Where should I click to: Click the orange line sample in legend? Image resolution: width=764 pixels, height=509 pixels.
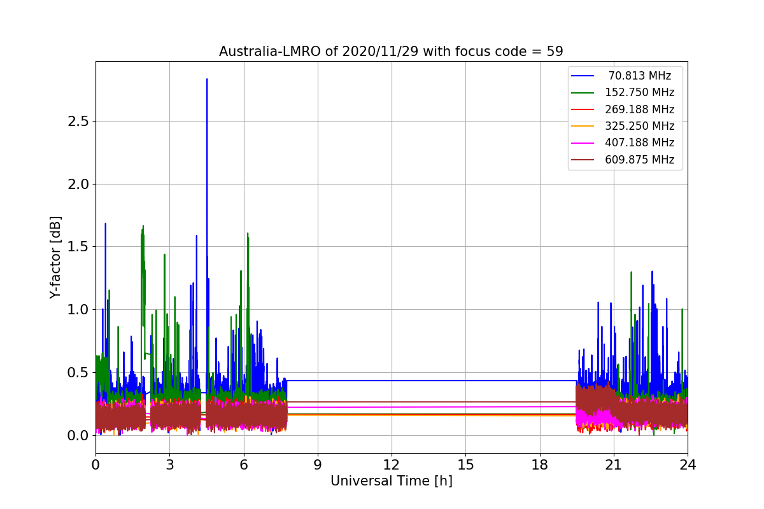(583, 126)
